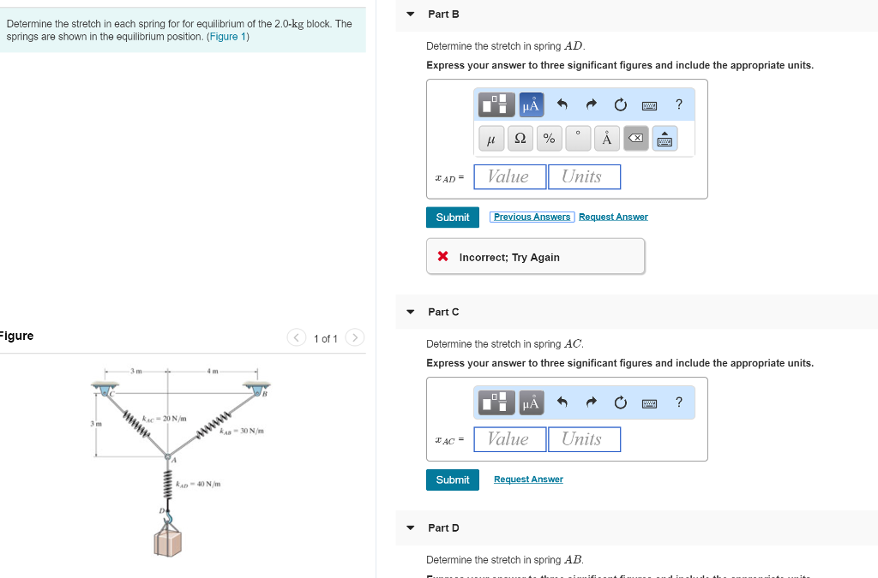Image resolution: width=878 pixels, height=578 pixels.
Task: Open Figure 1 link in the problem statement
Action: pyautogui.click(x=227, y=37)
